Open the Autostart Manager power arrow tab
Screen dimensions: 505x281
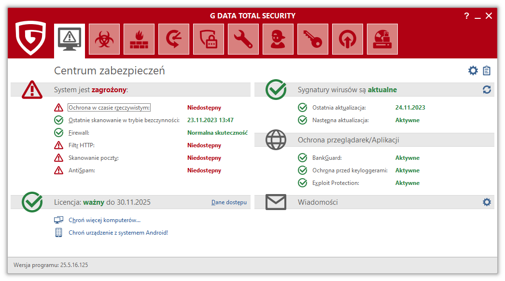(x=348, y=39)
